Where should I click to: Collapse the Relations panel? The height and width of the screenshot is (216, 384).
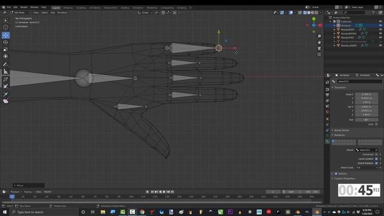(332, 135)
